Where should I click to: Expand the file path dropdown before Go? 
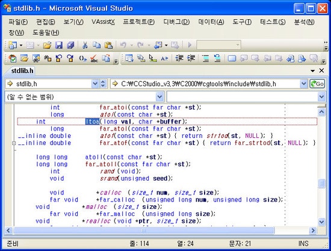pos(303,84)
